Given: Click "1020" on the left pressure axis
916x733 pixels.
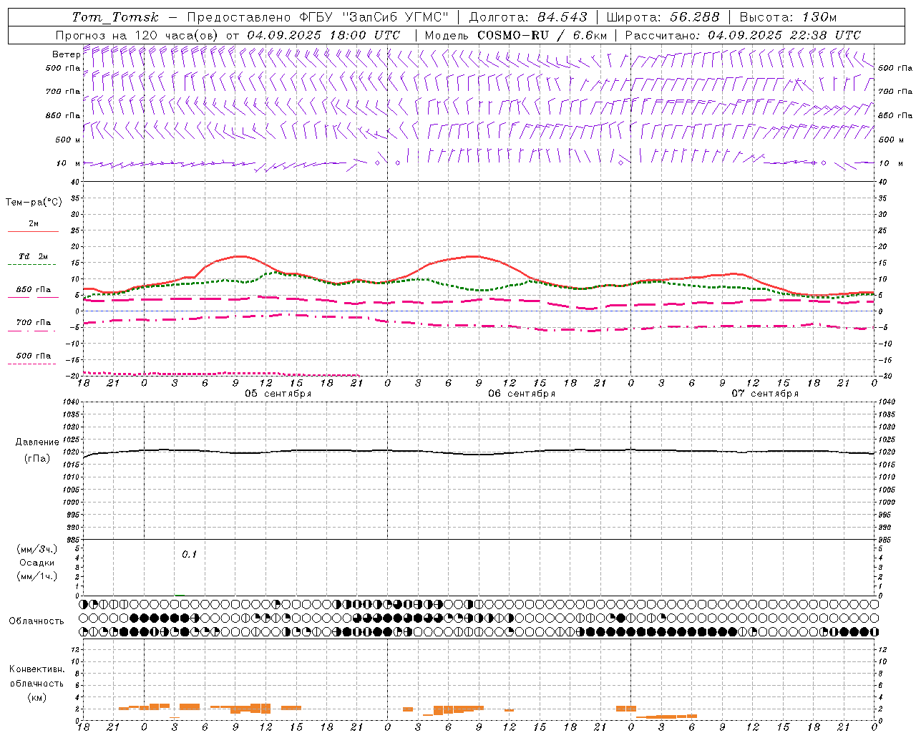Looking at the screenshot, I should (72, 452).
